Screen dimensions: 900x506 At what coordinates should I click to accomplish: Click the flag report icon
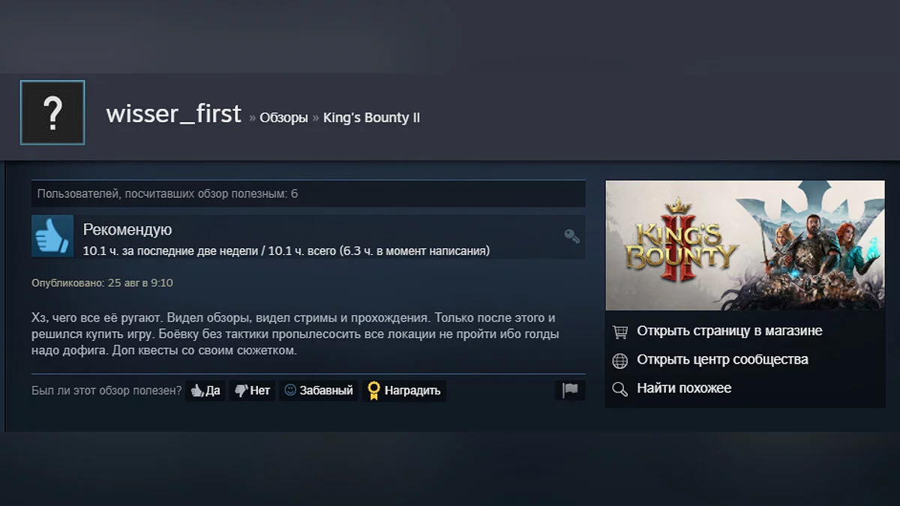coord(571,390)
